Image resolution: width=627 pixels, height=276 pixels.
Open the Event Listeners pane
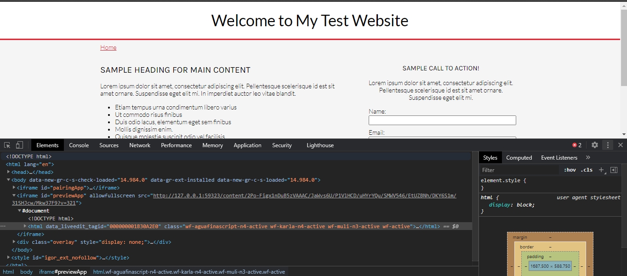pyautogui.click(x=559, y=157)
